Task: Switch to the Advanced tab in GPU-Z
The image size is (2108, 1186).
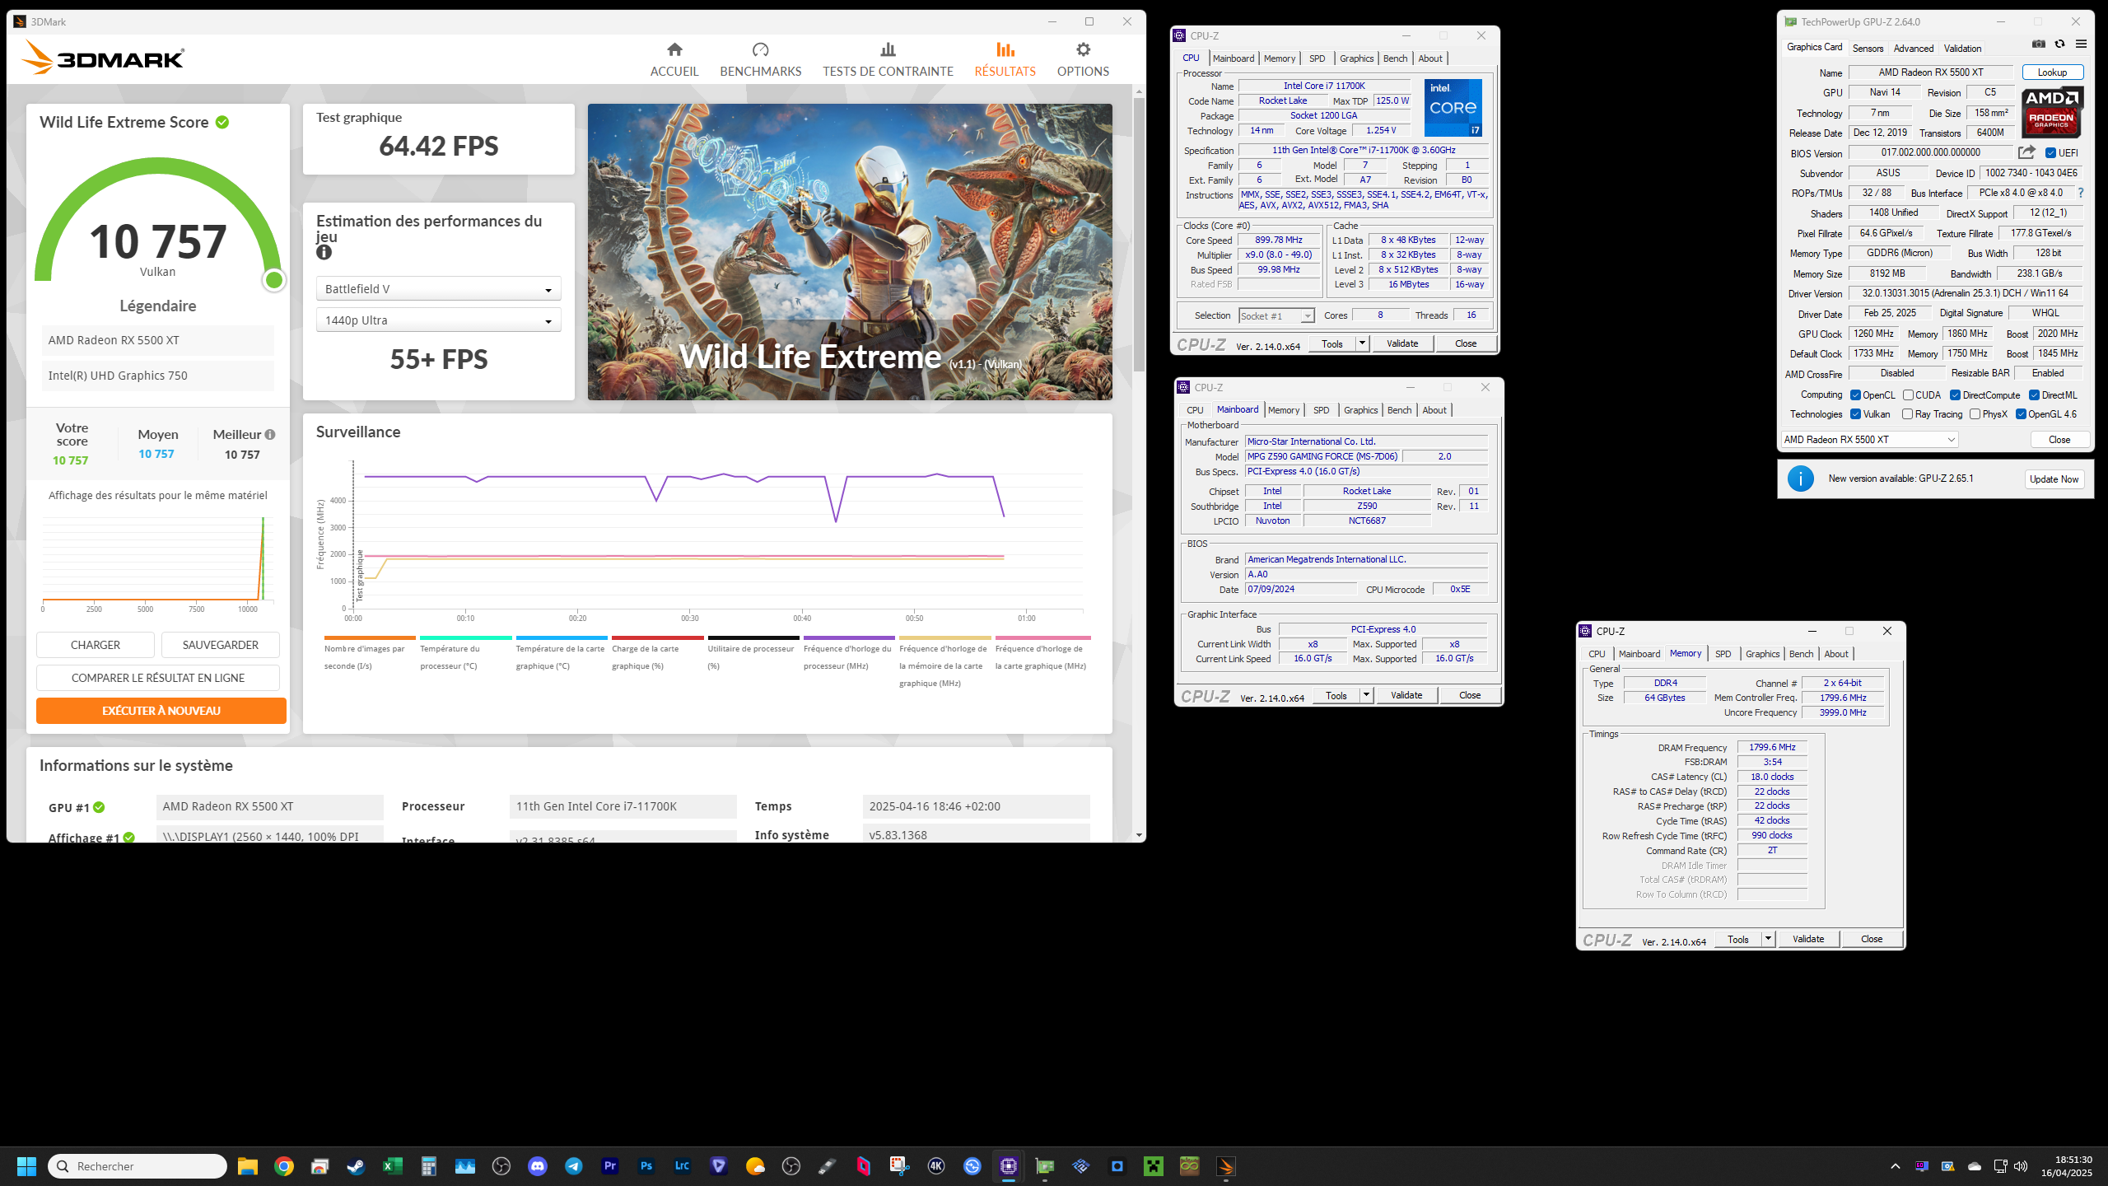Action: [1914, 49]
